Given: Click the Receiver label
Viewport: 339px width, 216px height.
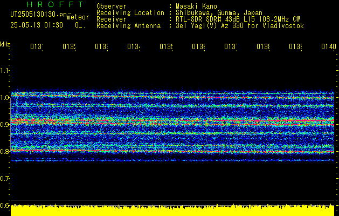Looking at the screenshot, I should (x=112, y=19).
